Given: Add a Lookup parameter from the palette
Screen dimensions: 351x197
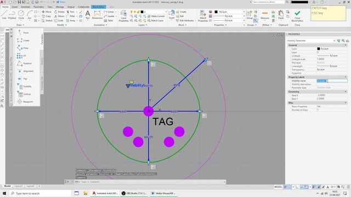Looking at the screenshot, I should [x=24, y=94].
